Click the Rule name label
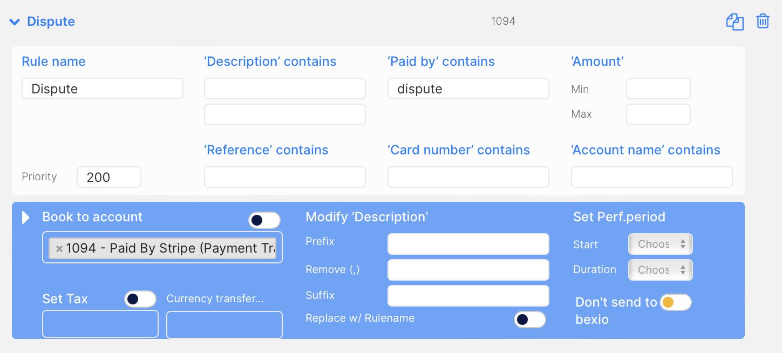Image resolution: width=782 pixels, height=353 pixels. (x=54, y=62)
